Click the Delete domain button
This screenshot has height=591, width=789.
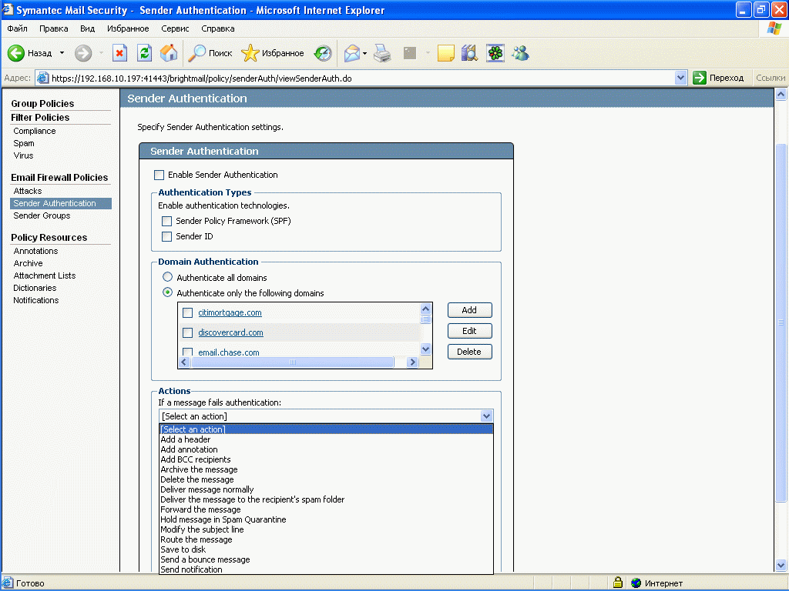coord(469,352)
